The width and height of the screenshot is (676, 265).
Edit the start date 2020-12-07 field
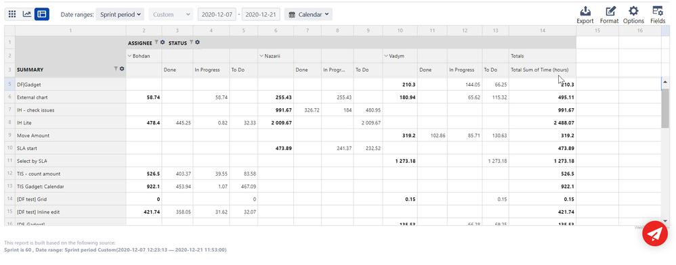click(x=217, y=14)
